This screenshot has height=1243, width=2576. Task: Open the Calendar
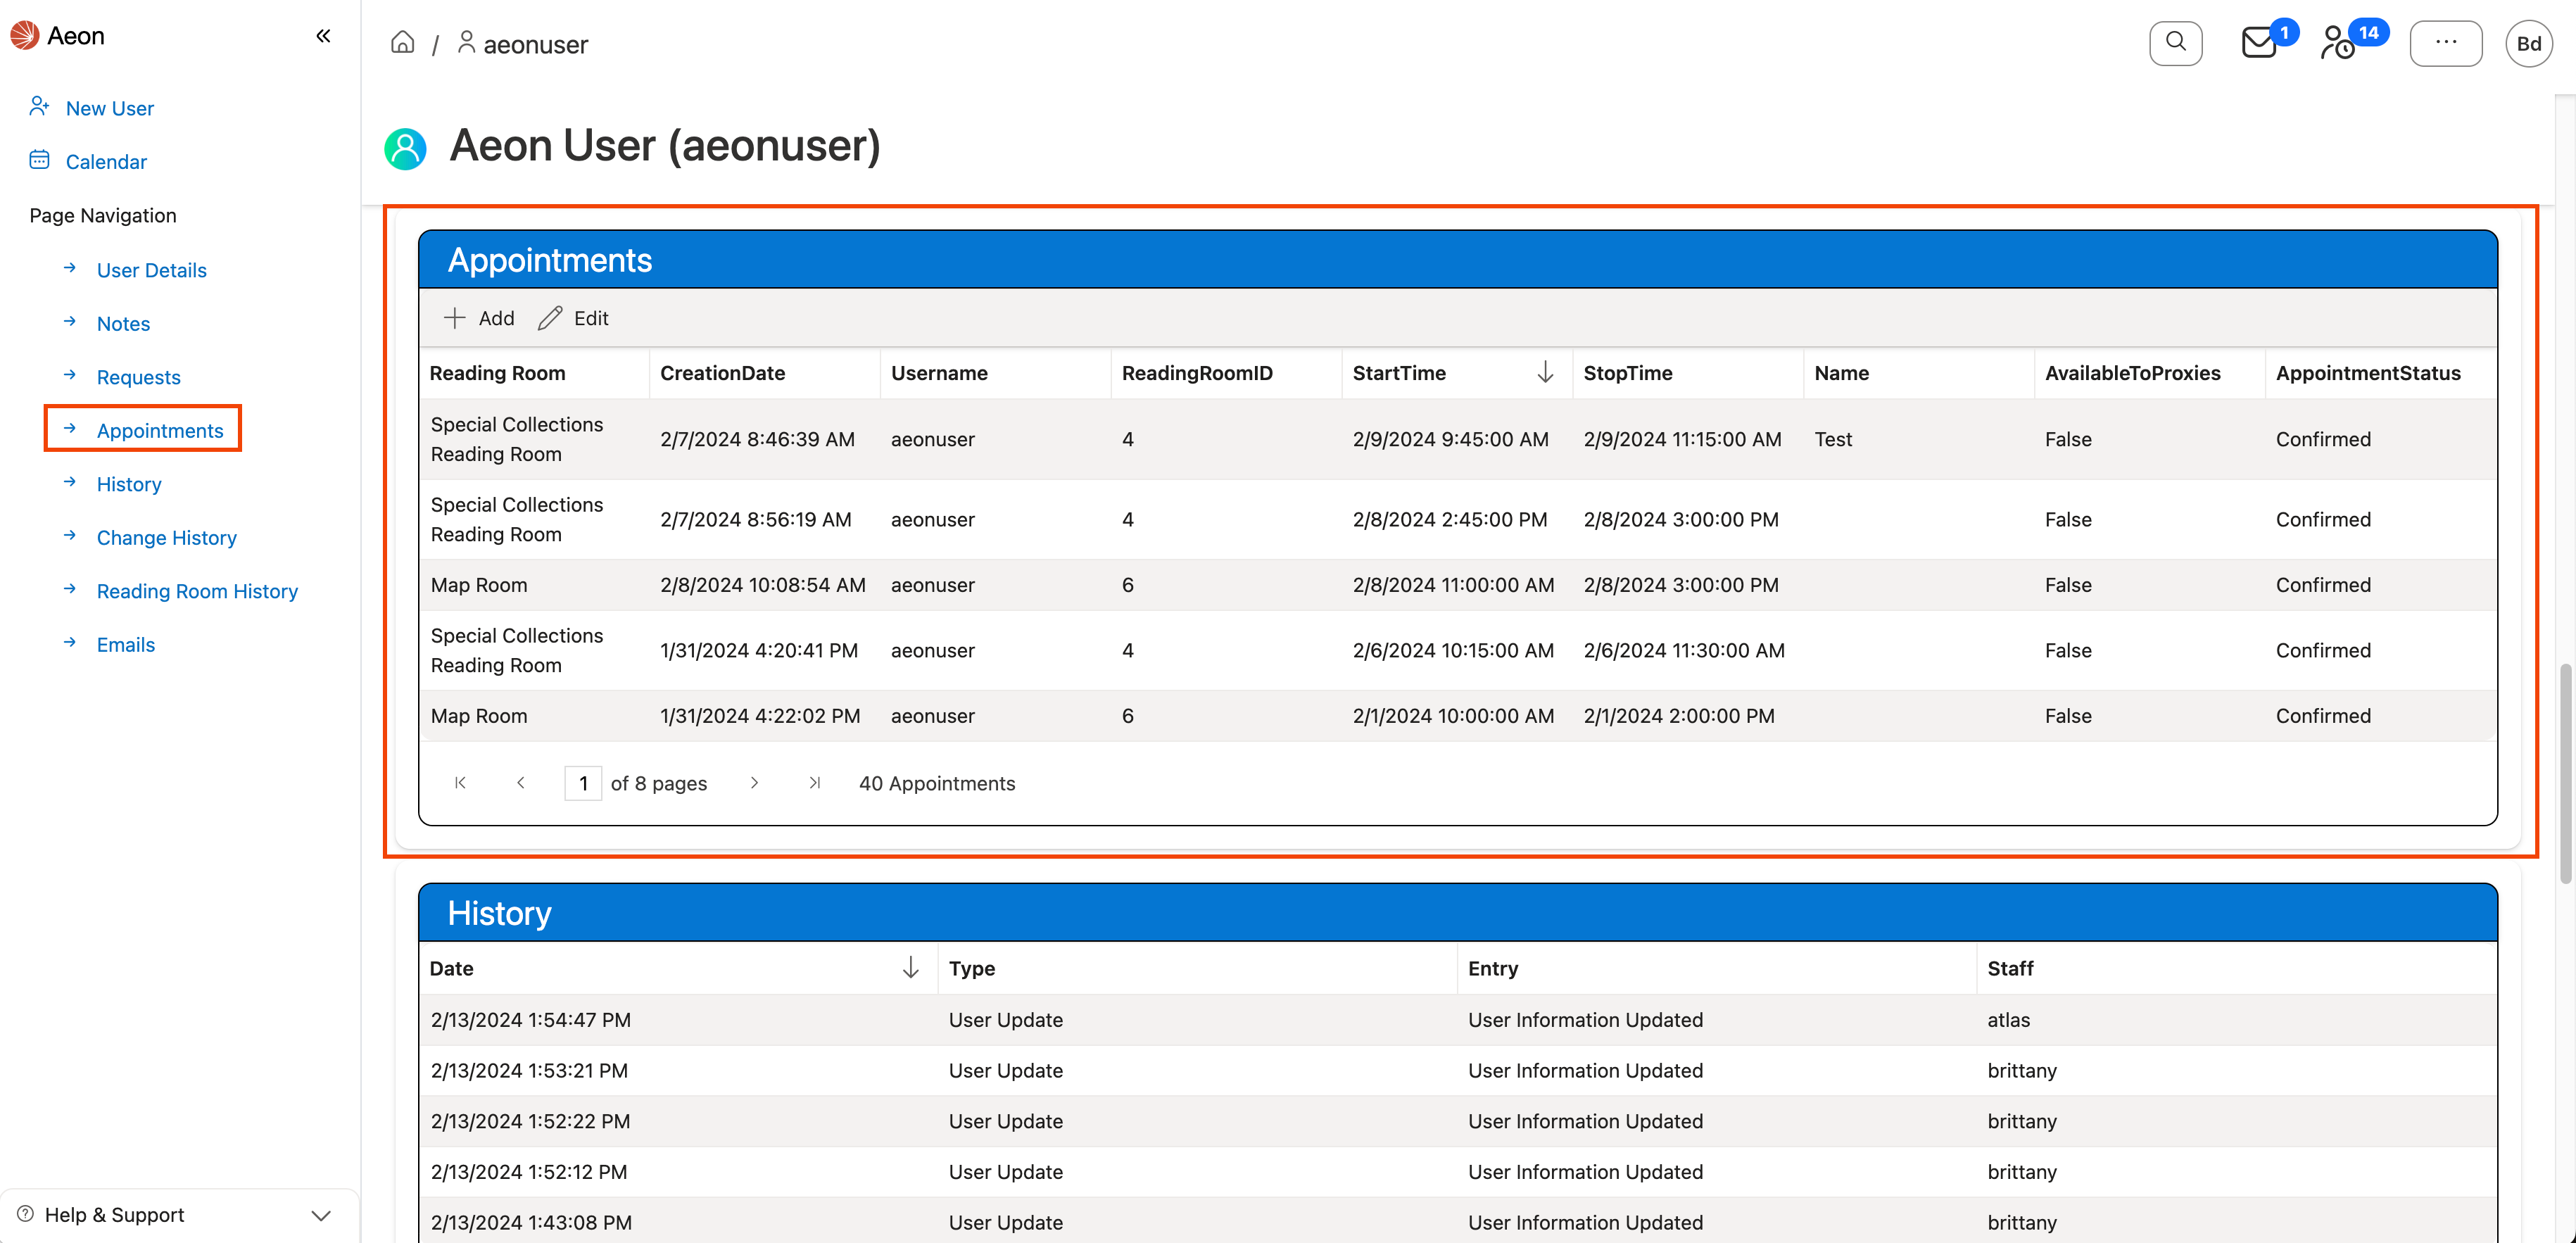pos(106,161)
